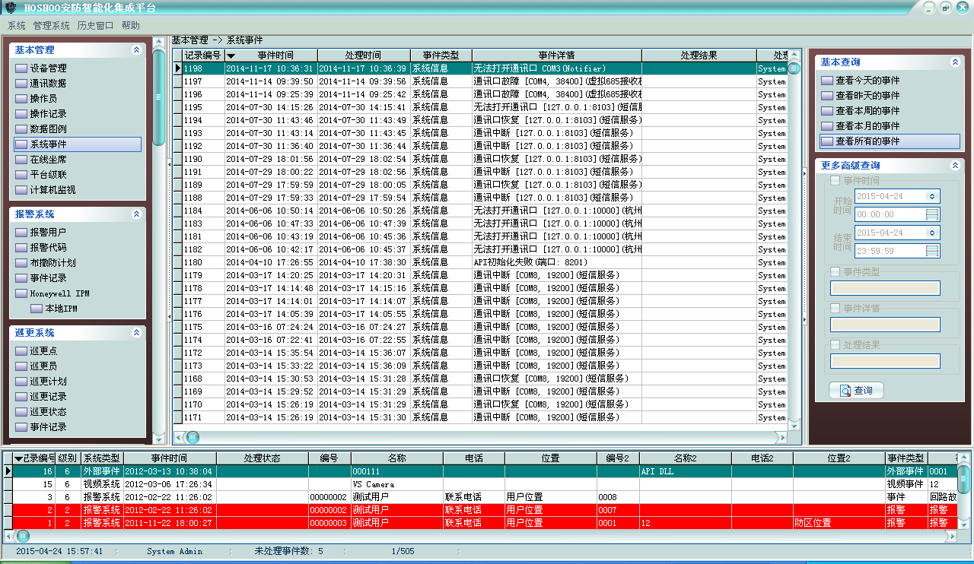Click 查看所有的事件 link
This screenshot has width=974, height=564.
click(867, 141)
